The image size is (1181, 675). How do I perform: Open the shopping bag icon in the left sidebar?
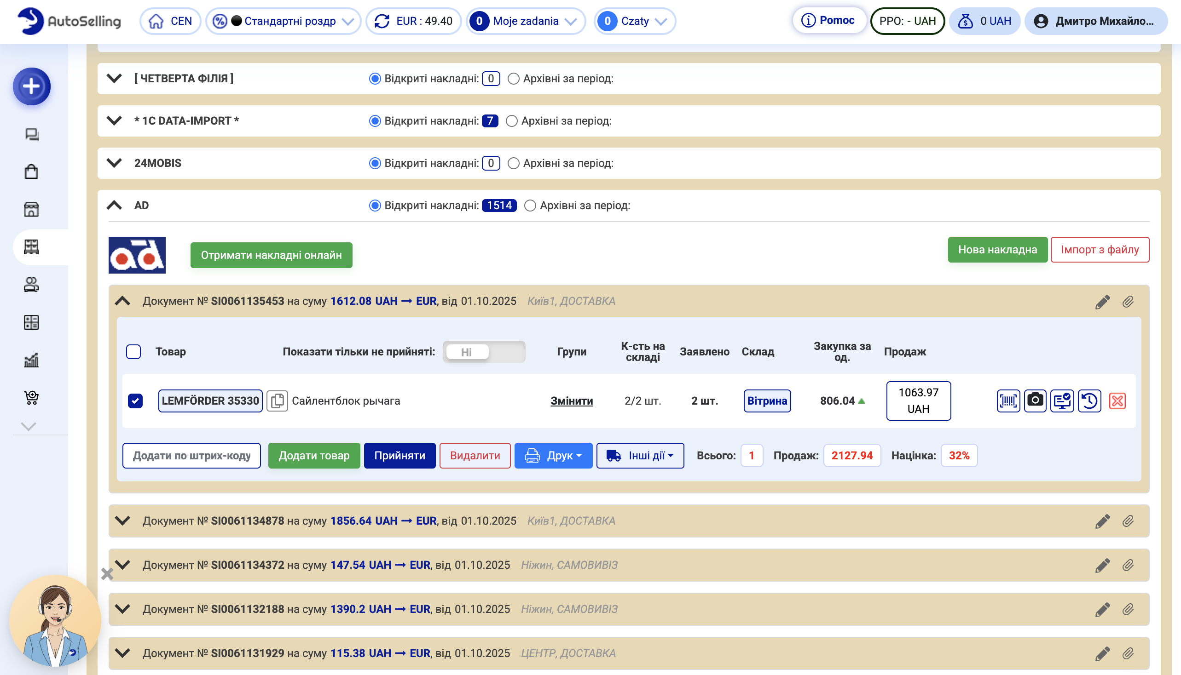[31, 172]
